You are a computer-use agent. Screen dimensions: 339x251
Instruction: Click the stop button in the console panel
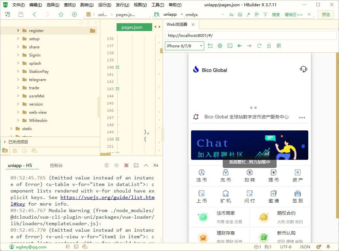126,165
